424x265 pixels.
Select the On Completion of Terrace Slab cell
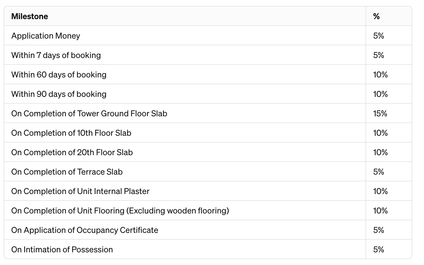[x=67, y=172]
